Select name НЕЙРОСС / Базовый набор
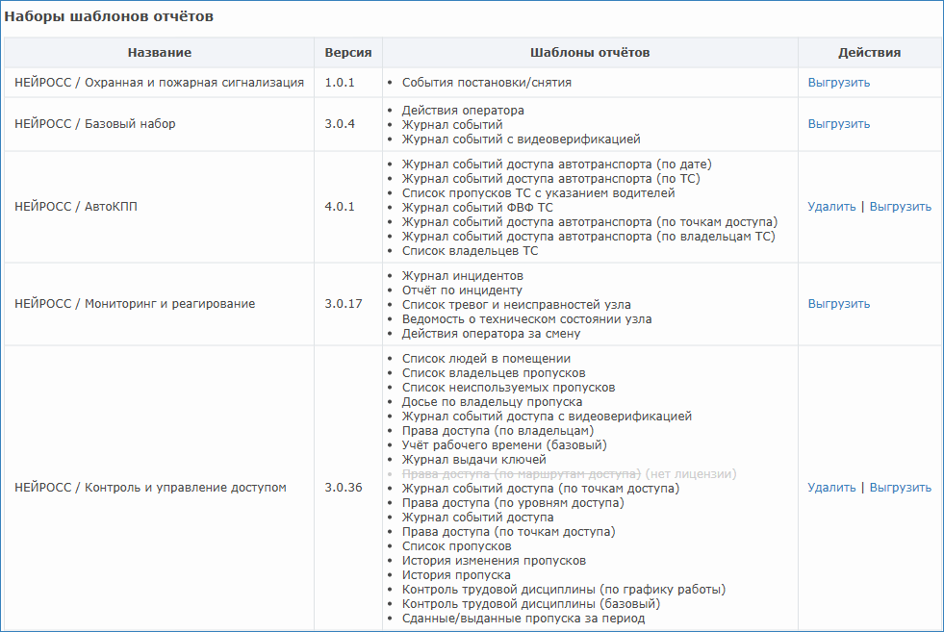The width and height of the screenshot is (944, 632). pyautogui.click(x=95, y=124)
